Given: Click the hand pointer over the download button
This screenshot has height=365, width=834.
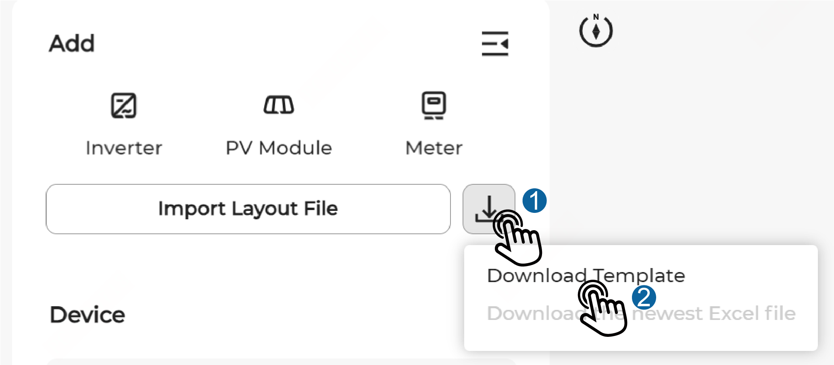Looking at the screenshot, I should click(x=518, y=239).
